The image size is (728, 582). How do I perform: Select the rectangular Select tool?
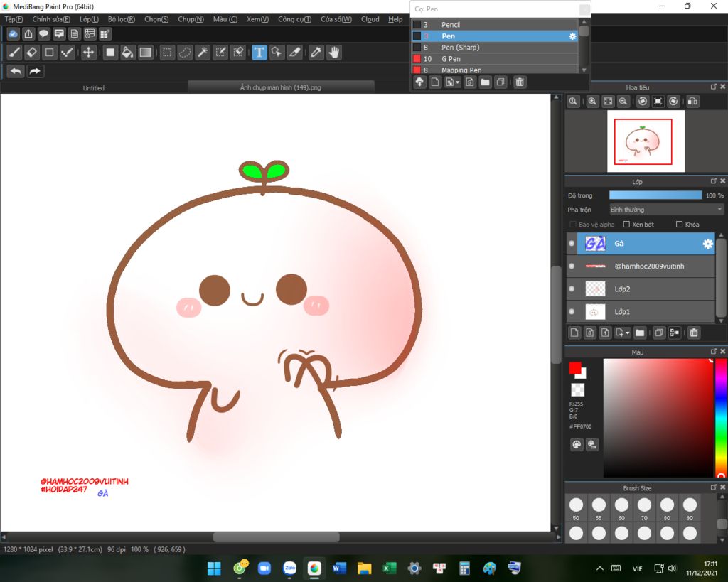click(167, 53)
